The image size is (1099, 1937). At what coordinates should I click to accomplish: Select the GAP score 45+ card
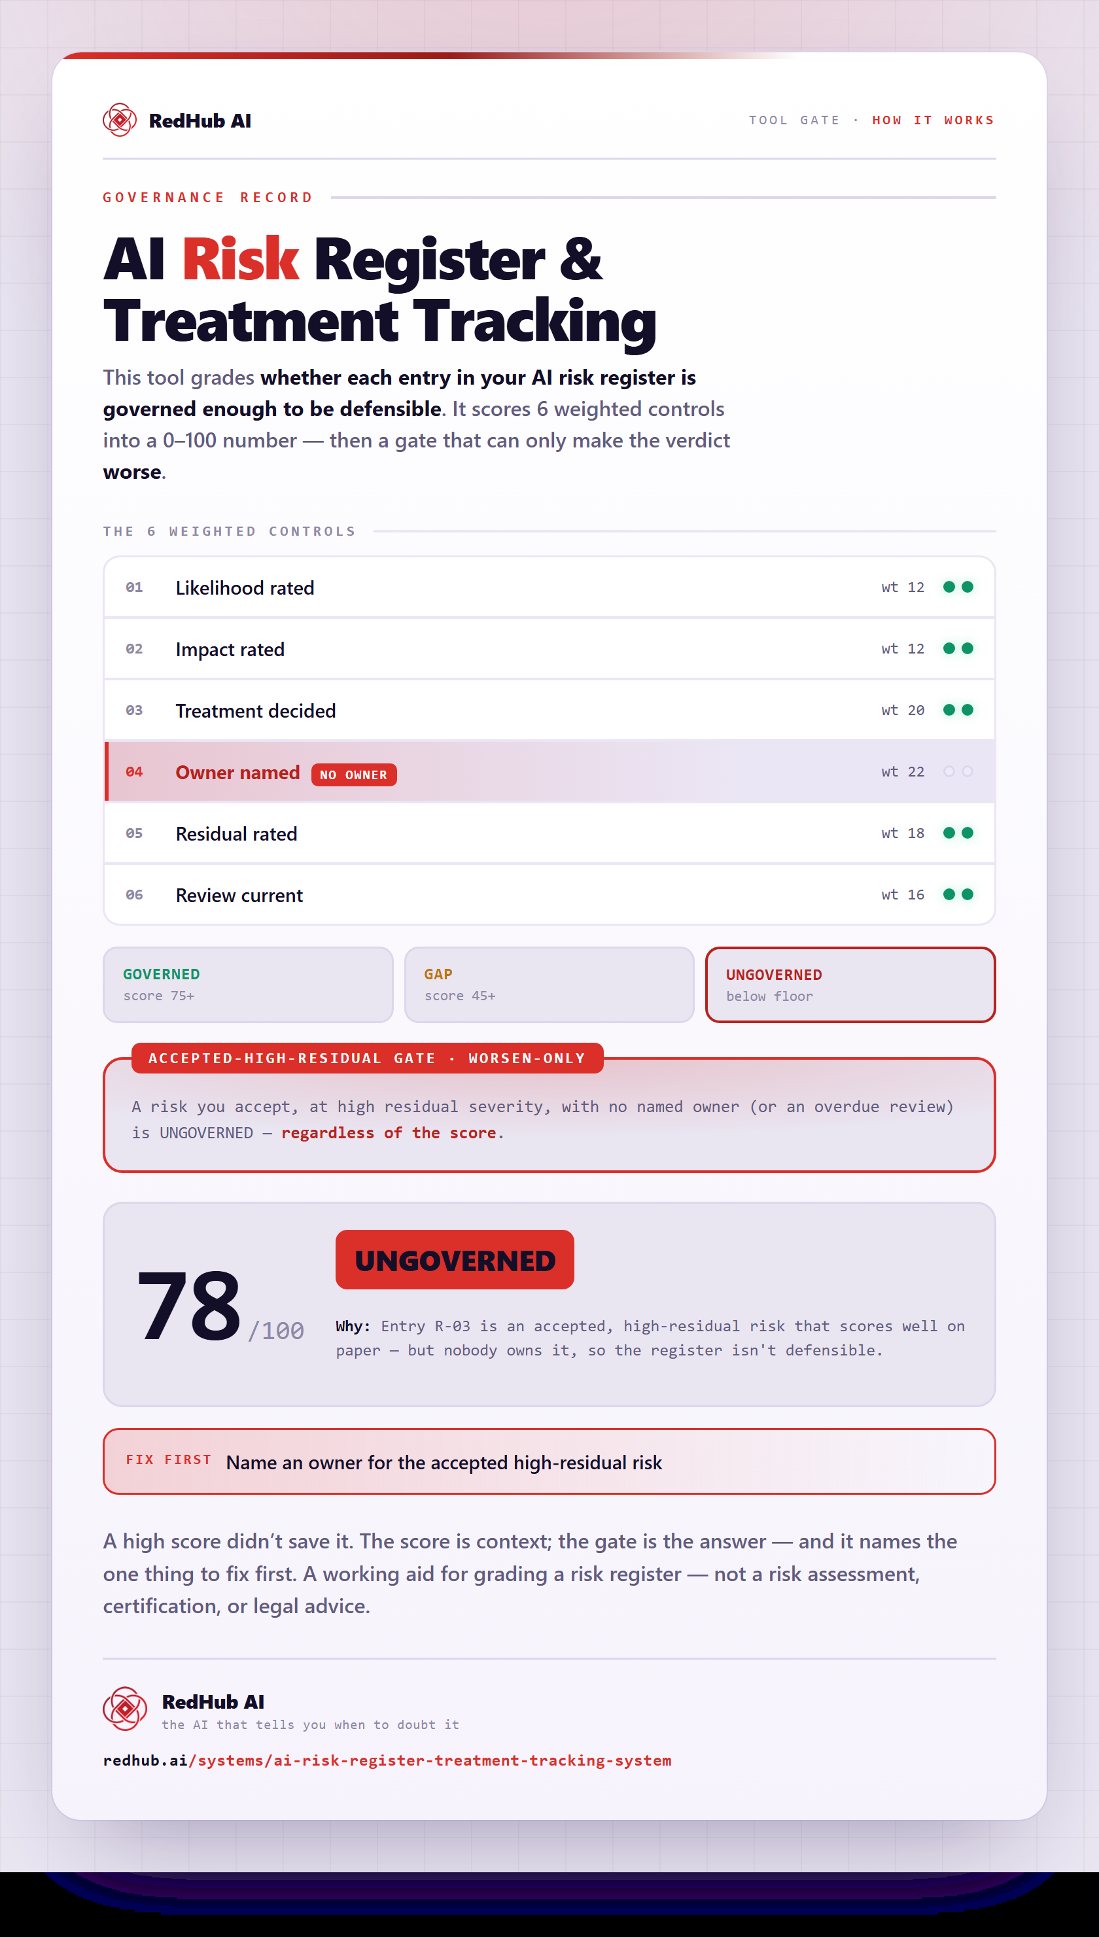click(549, 985)
